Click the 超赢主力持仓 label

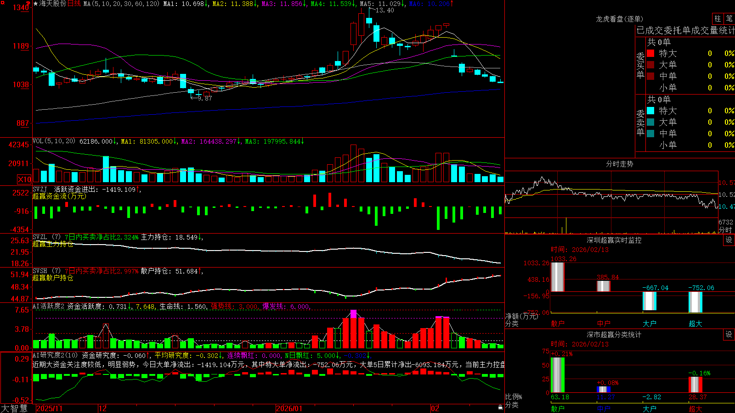[x=53, y=244]
